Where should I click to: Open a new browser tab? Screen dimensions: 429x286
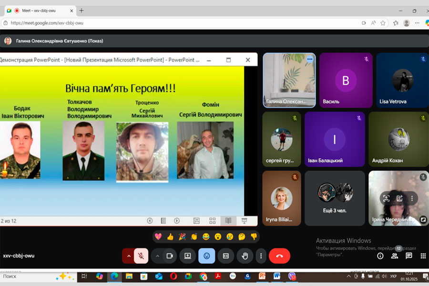pos(82,10)
